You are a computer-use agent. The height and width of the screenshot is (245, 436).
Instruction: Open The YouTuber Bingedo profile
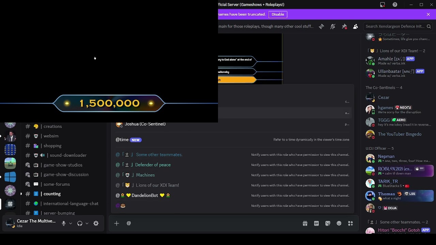(x=398, y=134)
